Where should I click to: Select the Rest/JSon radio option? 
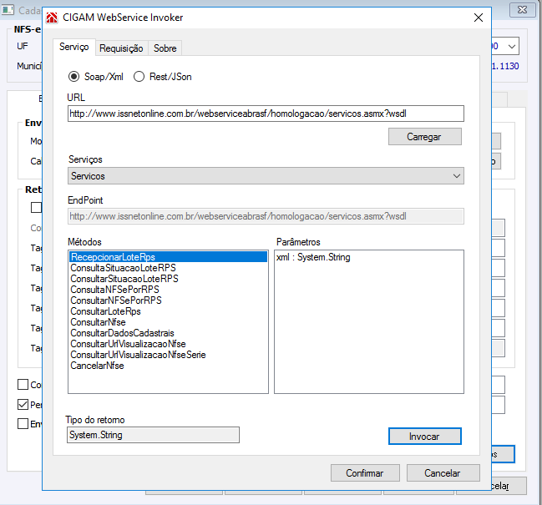coord(139,76)
